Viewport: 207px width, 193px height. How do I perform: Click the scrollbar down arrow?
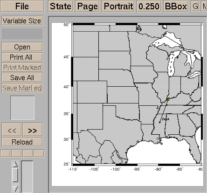pyautogui.click(x=15, y=189)
